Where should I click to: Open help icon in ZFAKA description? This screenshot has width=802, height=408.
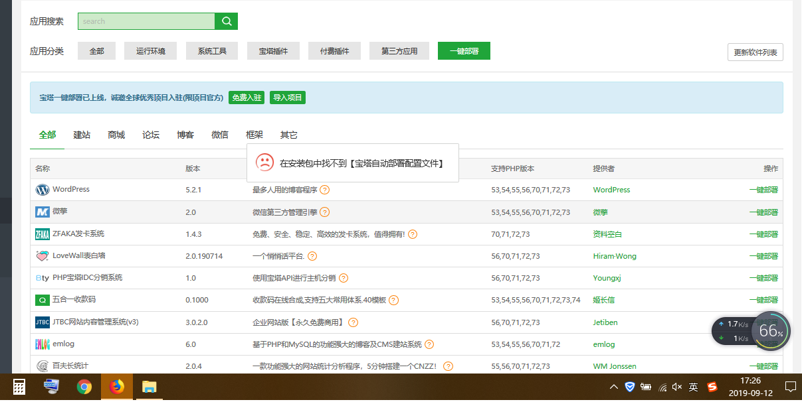[413, 234]
